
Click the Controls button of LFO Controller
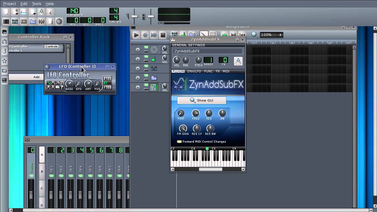click(x=52, y=47)
